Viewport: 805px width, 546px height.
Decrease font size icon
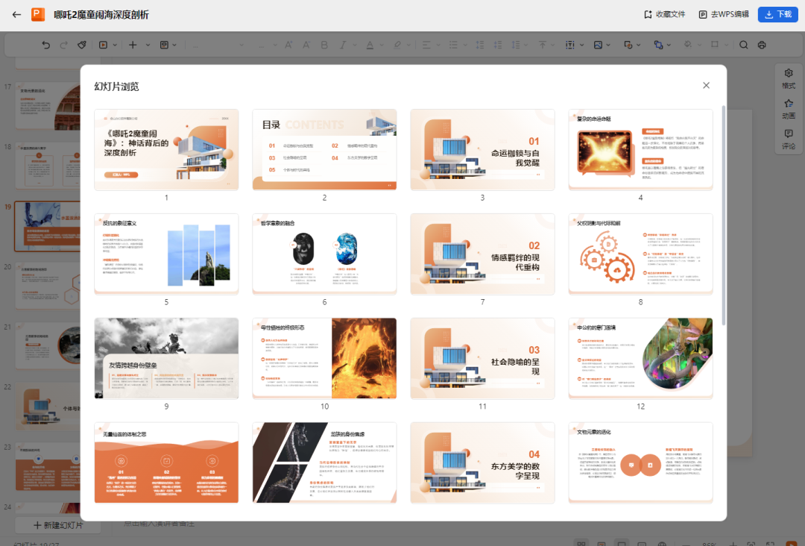coord(306,45)
